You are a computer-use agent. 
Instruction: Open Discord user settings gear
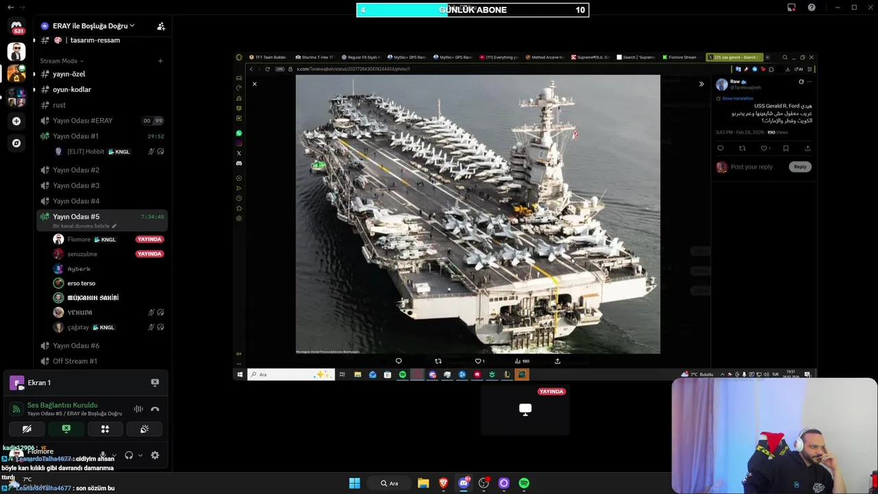pos(155,456)
